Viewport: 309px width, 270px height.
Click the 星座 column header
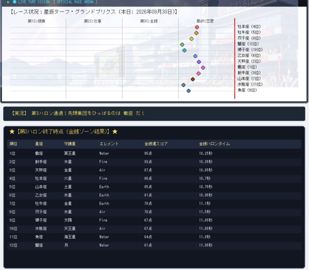(39, 144)
